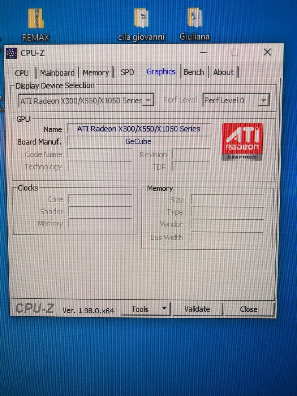Click the Validate button
Image resolution: width=297 pixels, height=396 pixels.
coord(197,309)
